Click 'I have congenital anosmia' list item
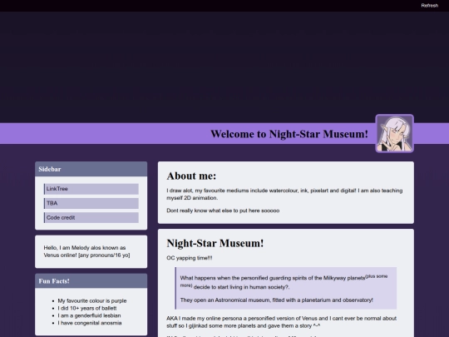 click(x=90, y=323)
